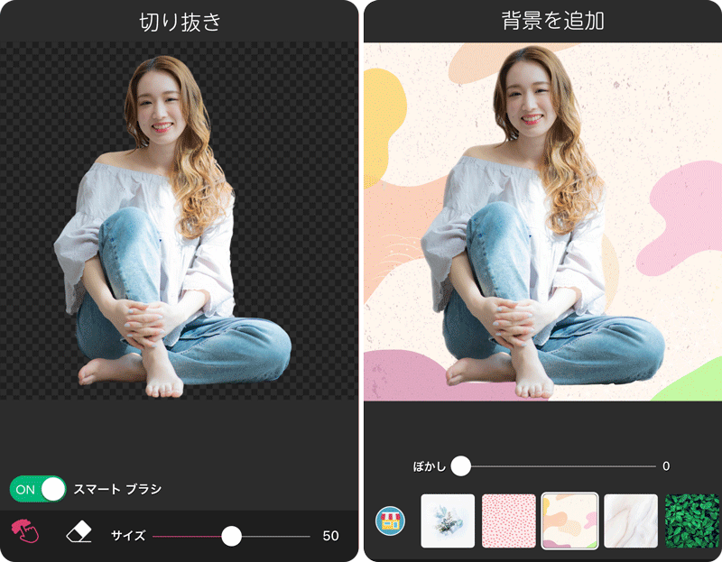Click the 背景を追加 screen title

pos(552,21)
